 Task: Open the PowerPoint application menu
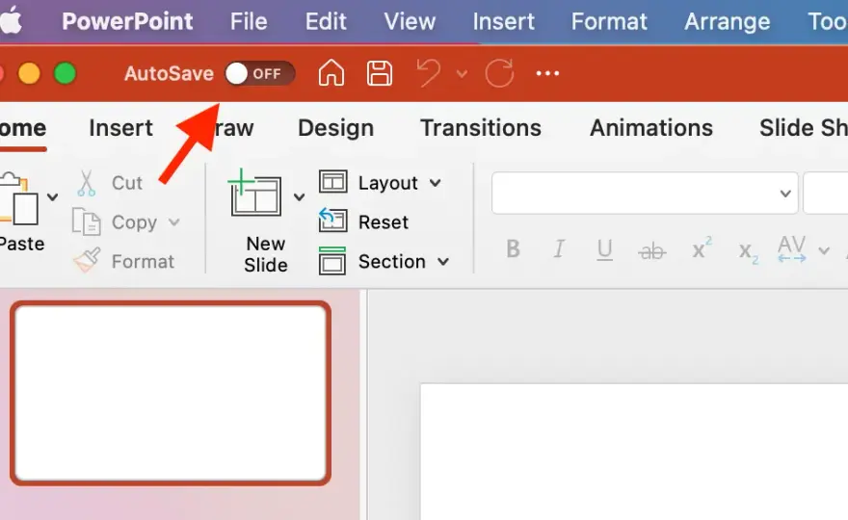[x=127, y=21]
